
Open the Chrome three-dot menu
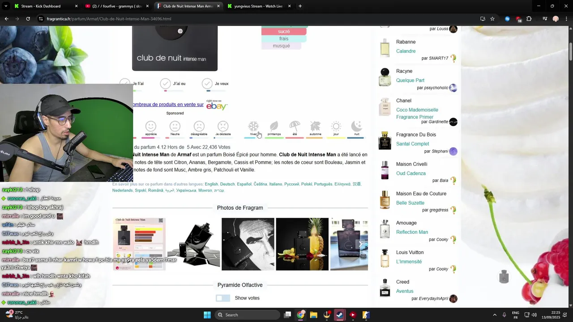[566, 19]
